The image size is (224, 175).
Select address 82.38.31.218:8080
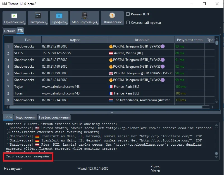(55, 46)
